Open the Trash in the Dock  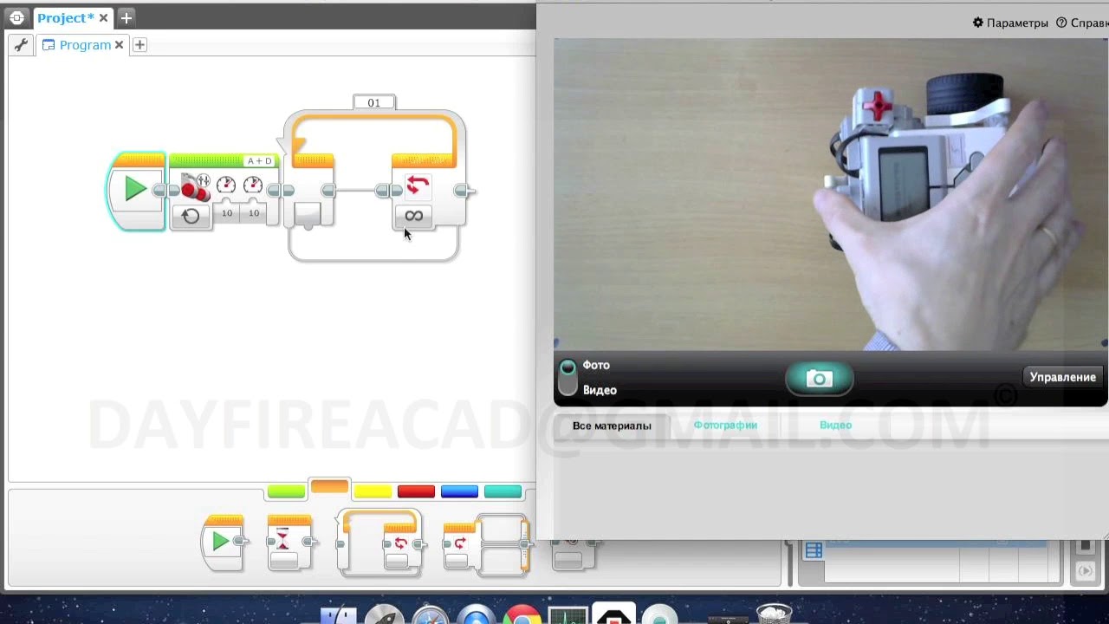point(774,614)
